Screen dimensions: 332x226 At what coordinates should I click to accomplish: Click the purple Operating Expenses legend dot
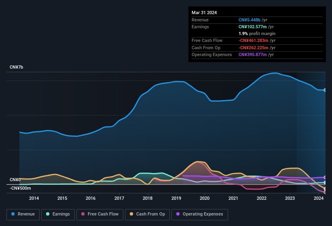pos(178,214)
